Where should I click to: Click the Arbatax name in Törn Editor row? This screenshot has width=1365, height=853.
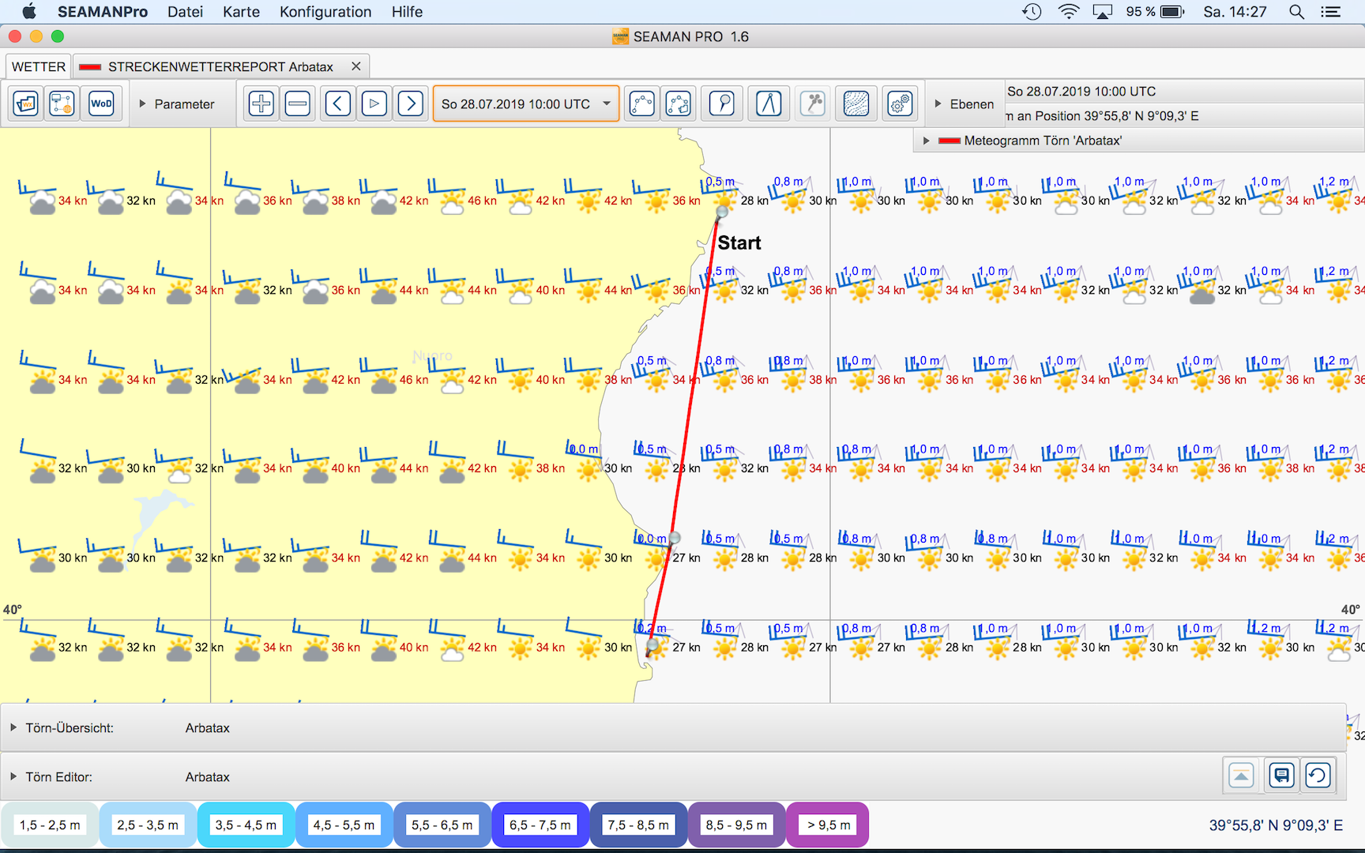tap(208, 776)
